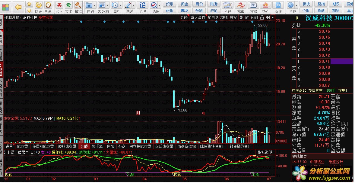Screen dimensions: 355x183
Task: Open the 自选 star folder icon
Action: [89, 5]
